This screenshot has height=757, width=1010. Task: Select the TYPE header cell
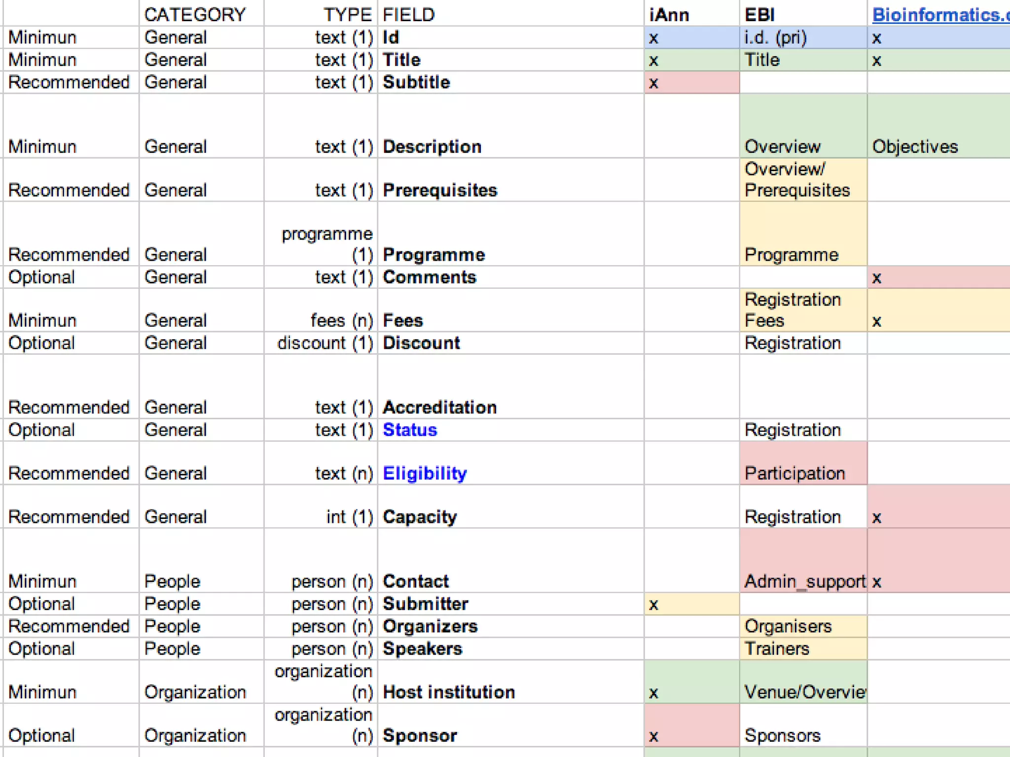(347, 15)
